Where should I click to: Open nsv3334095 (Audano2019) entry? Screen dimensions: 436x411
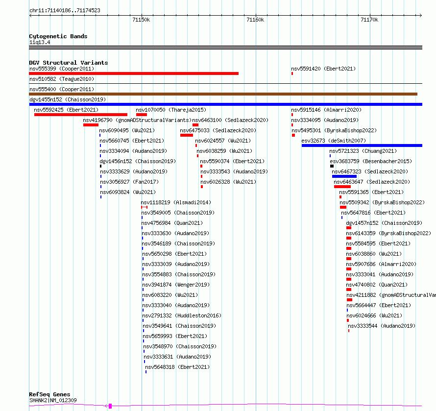pos(325,120)
